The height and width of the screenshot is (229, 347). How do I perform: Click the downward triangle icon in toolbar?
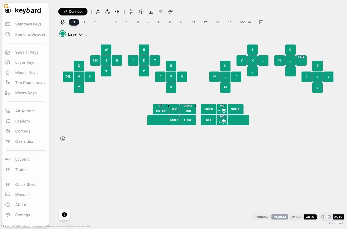(161, 12)
